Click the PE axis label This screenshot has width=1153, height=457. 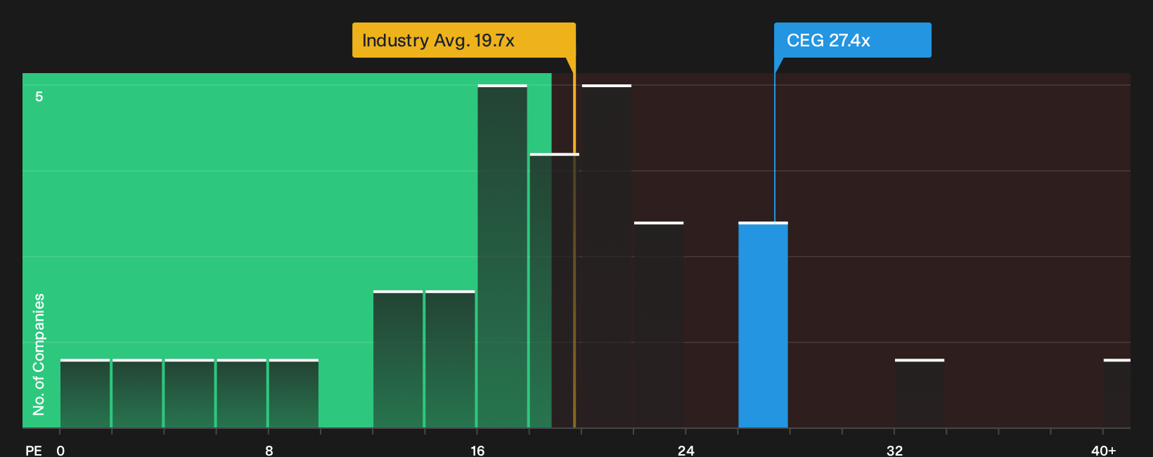(34, 451)
